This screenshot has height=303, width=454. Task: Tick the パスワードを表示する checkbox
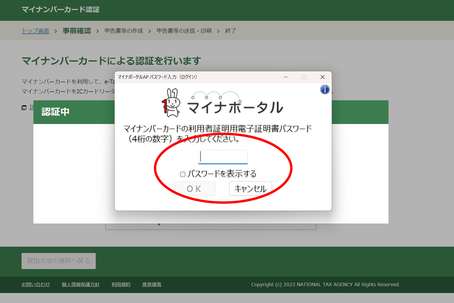183,174
